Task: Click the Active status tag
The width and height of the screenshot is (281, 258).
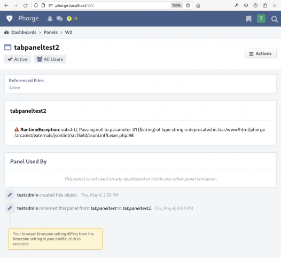Action: coord(18,59)
